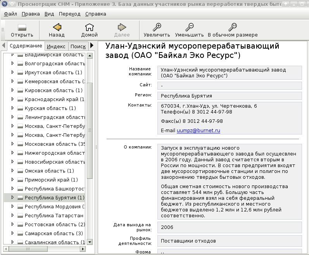Click the tree scrollbar up arrow
Image resolution: width=309 pixels, height=255 pixels.
tap(90, 56)
